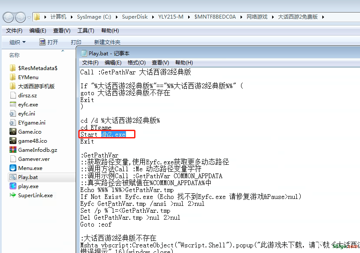Click the 网络游戏 breadcrumb segment
This screenshot has width=360, height=253.
click(x=257, y=17)
